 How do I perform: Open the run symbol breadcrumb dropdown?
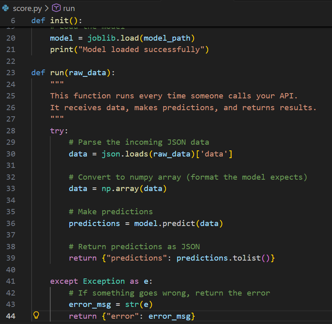[x=69, y=8]
